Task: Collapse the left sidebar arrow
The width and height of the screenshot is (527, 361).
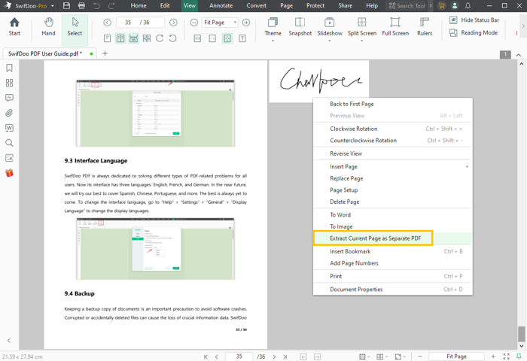Action: (9, 340)
